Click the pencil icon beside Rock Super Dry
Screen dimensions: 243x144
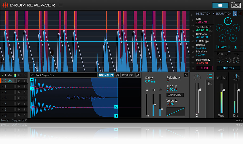point(32,75)
